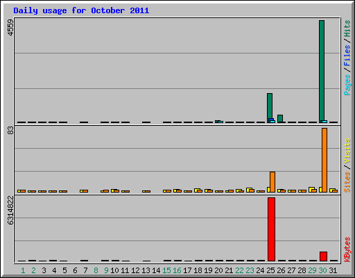Image resolution: width=355 pixels, height=278 pixels.
Task: Click day 15 on the x-axis
Action: pyautogui.click(x=166, y=270)
